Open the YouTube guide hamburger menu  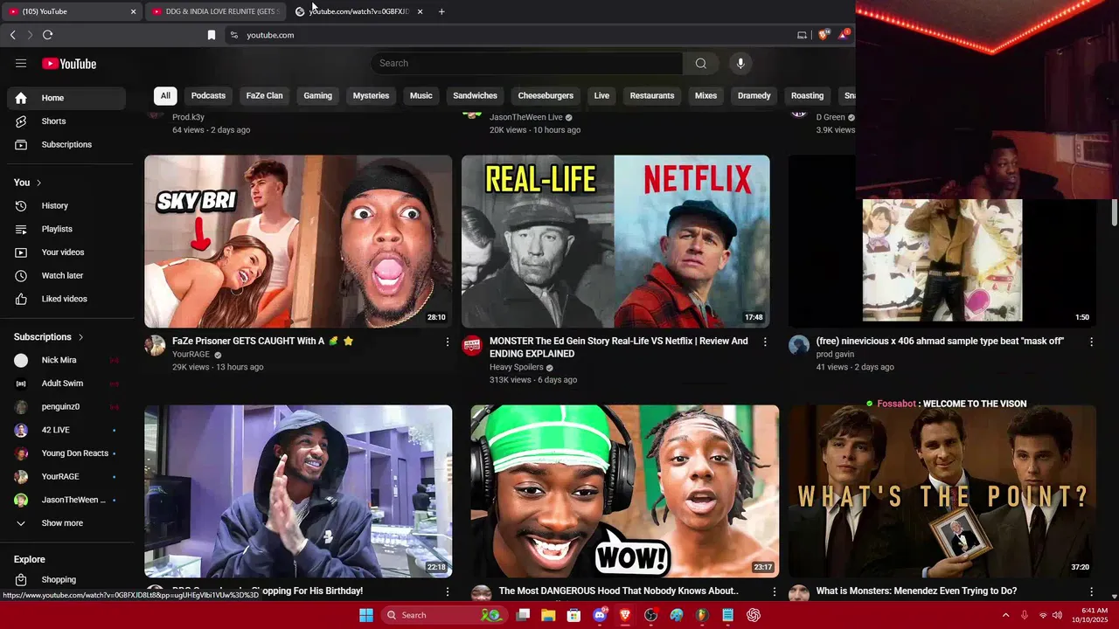pyautogui.click(x=21, y=63)
